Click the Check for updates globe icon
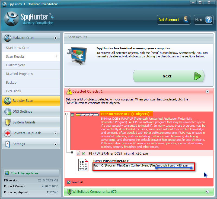The height and width of the screenshot is (199, 217). [7, 173]
